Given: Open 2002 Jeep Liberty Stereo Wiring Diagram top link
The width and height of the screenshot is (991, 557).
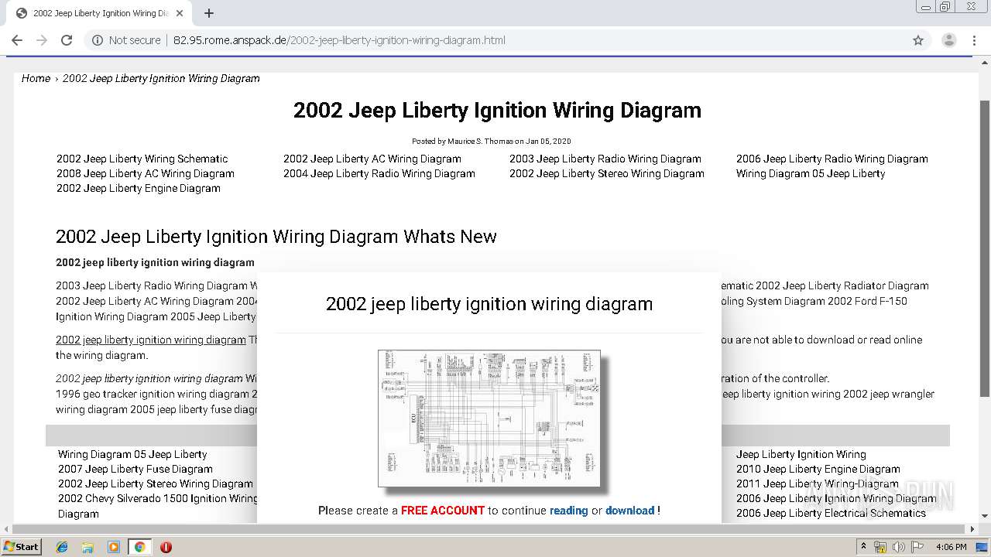Looking at the screenshot, I should [x=607, y=173].
